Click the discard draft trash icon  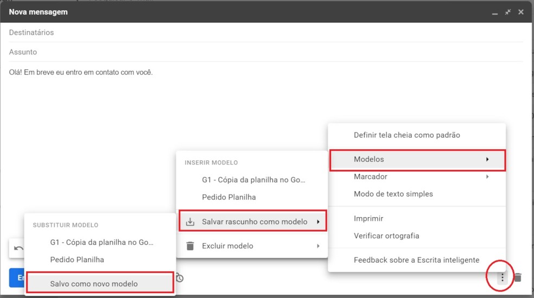point(518,277)
